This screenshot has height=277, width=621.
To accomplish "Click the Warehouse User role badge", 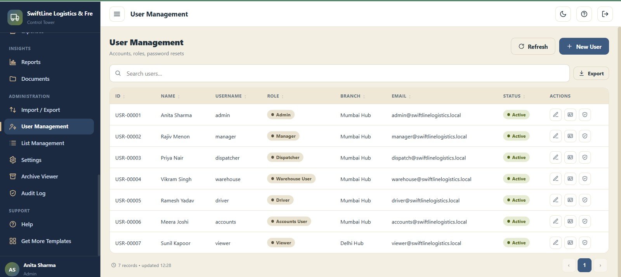I will click(291, 179).
